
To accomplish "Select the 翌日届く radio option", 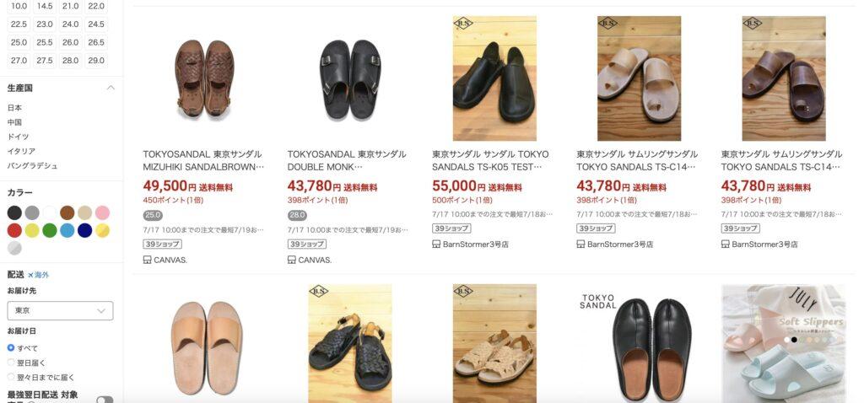I will [x=11, y=363].
